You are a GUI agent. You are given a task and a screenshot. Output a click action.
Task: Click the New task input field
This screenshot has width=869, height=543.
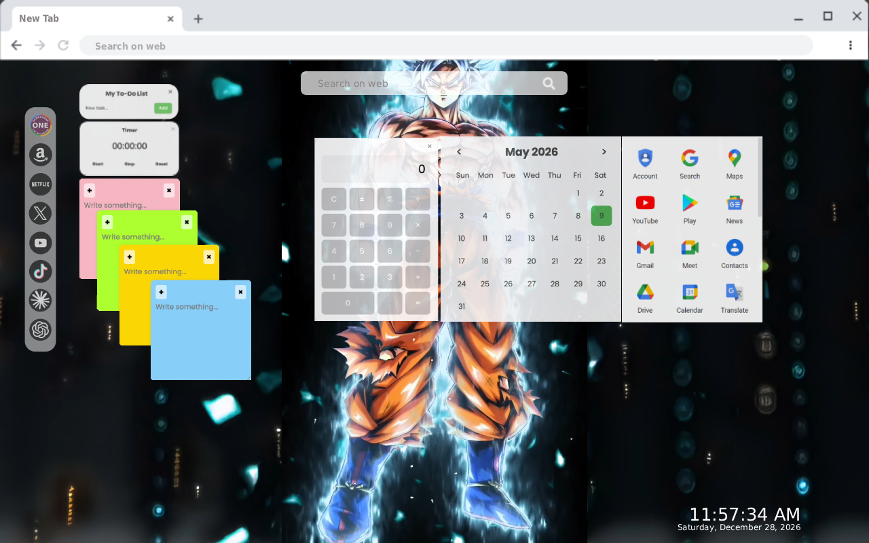point(118,108)
